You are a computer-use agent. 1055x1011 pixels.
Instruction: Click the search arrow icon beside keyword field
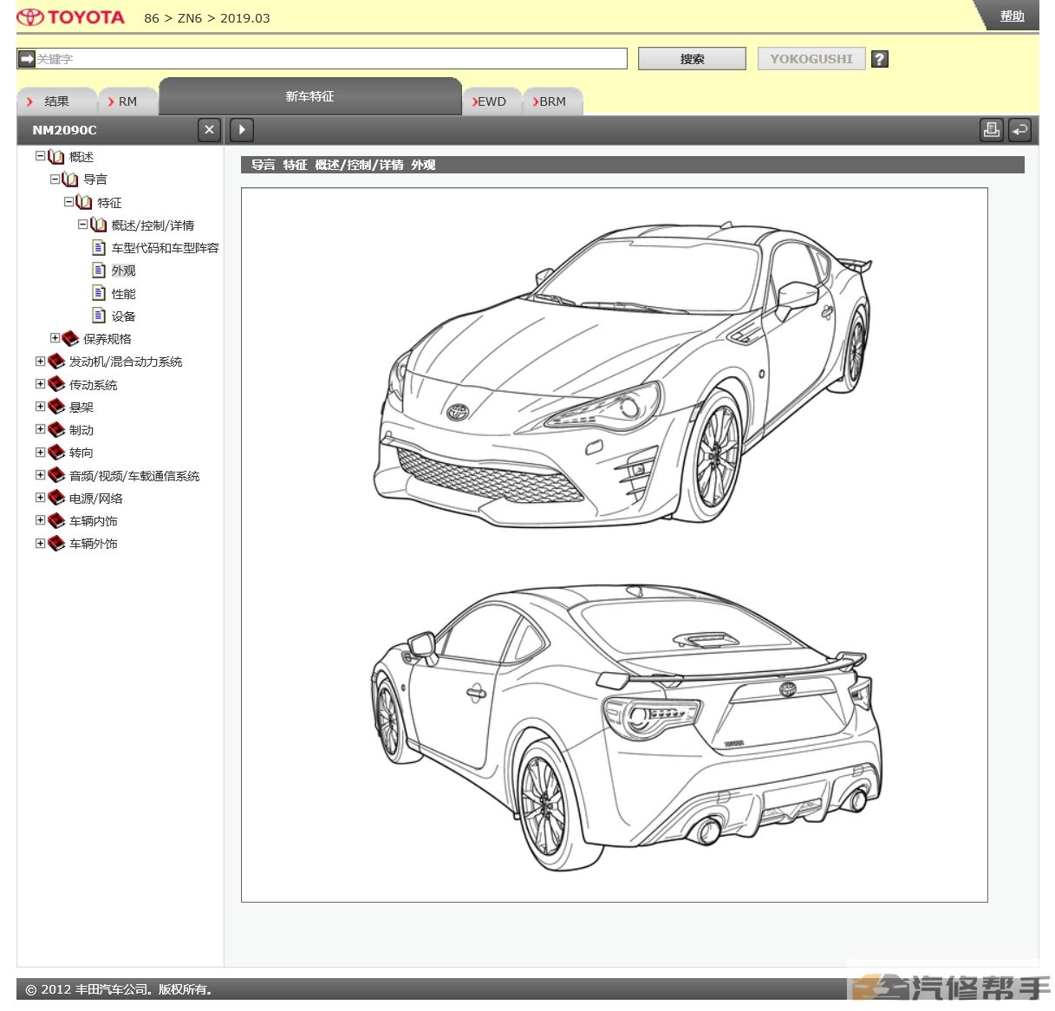(26, 59)
